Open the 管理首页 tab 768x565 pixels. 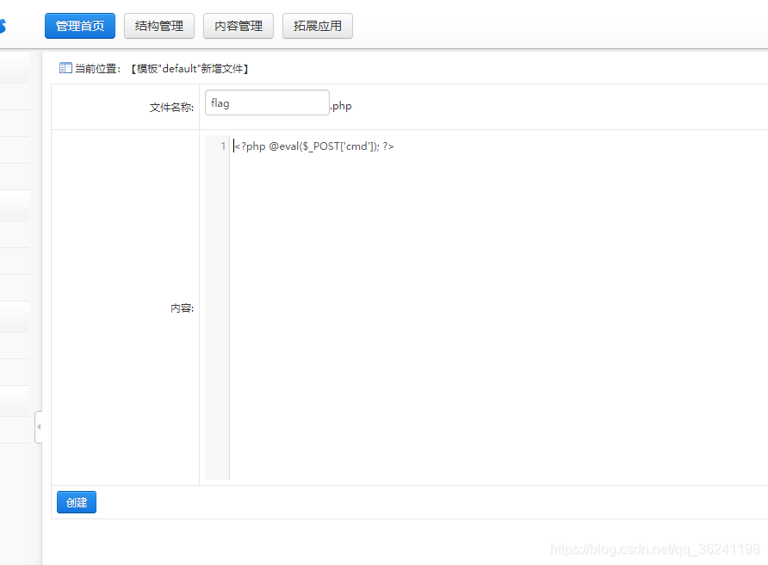80,26
